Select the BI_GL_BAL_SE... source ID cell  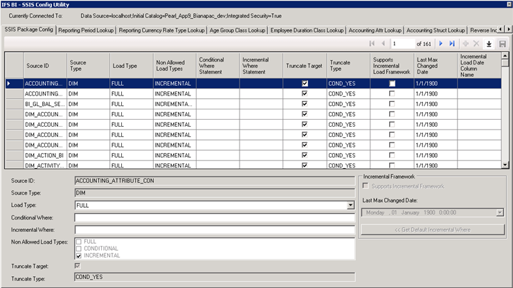click(45, 104)
